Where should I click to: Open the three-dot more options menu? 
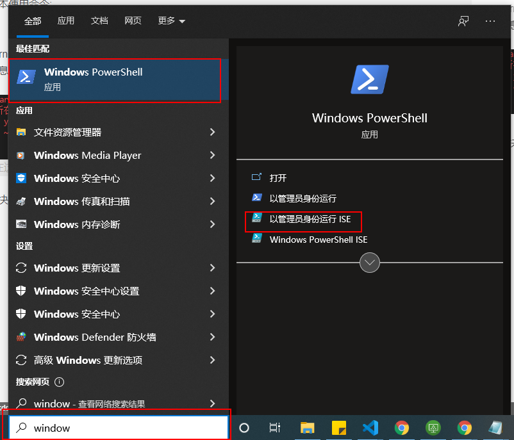point(490,21)
